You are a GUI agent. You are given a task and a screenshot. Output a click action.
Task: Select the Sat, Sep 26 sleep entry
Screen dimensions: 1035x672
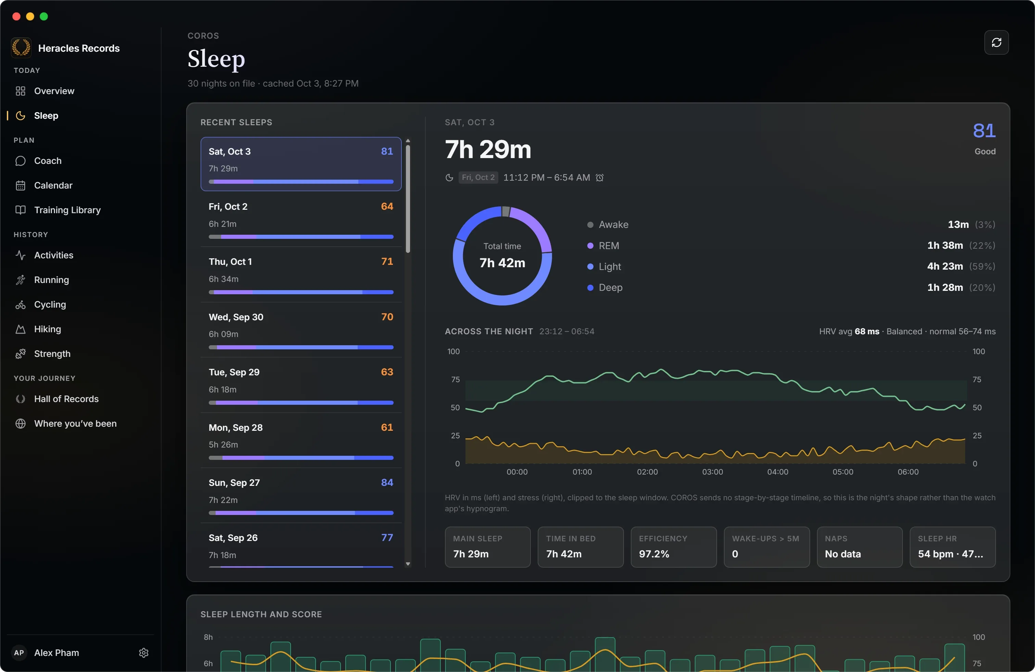pos(301,546)
